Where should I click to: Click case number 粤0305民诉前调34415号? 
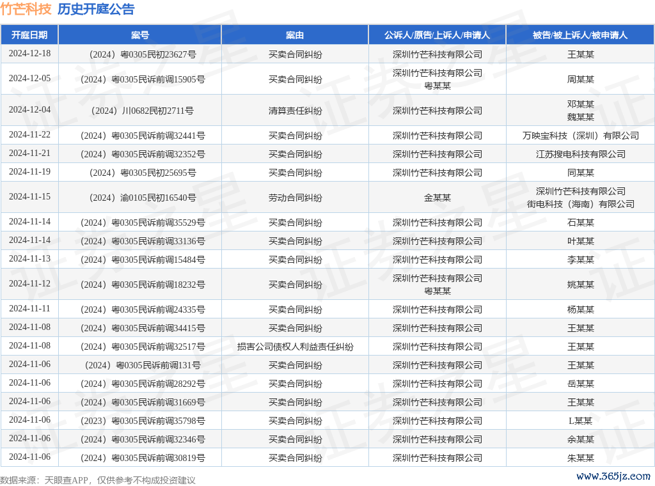pyautogui.click(x=143, y=328)
